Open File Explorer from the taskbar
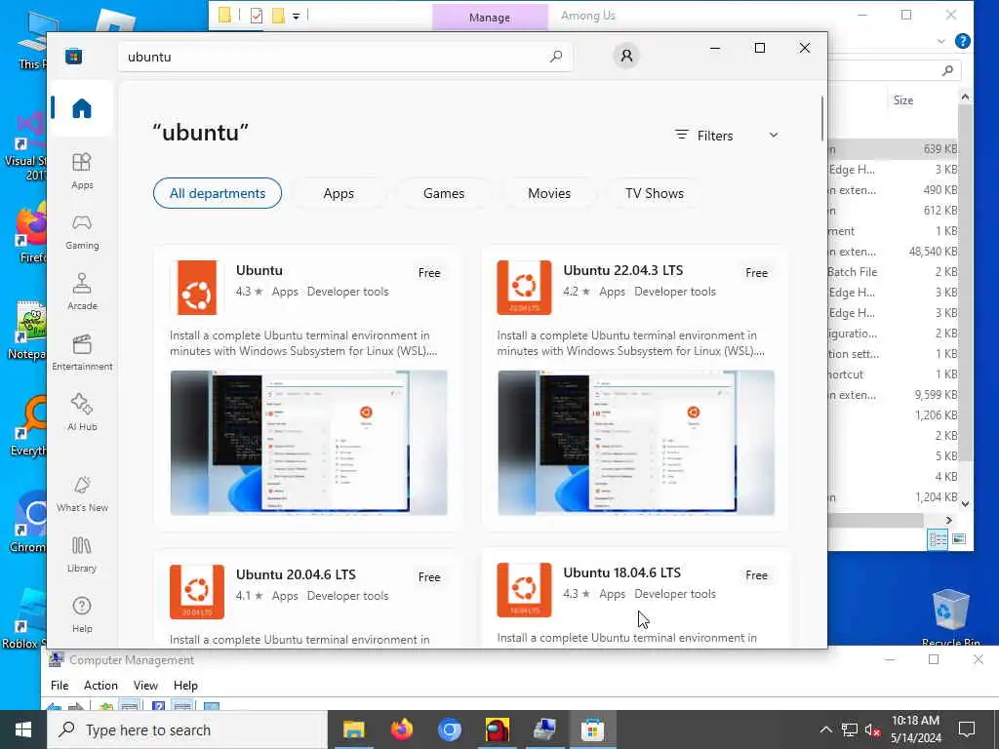 353,729
